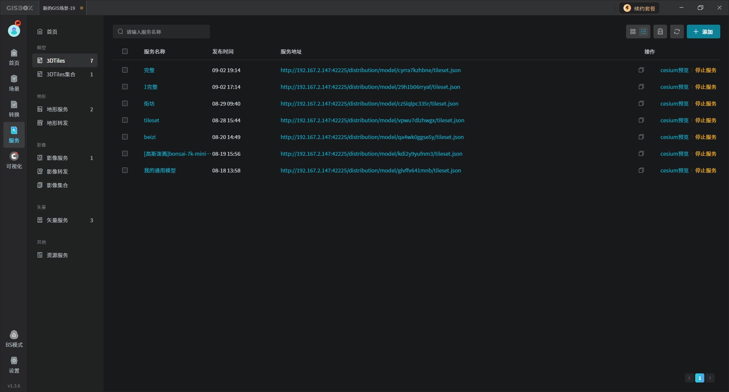The image size is (729, 392).
Task: Refresh the service list
Action: pos(677,32)
